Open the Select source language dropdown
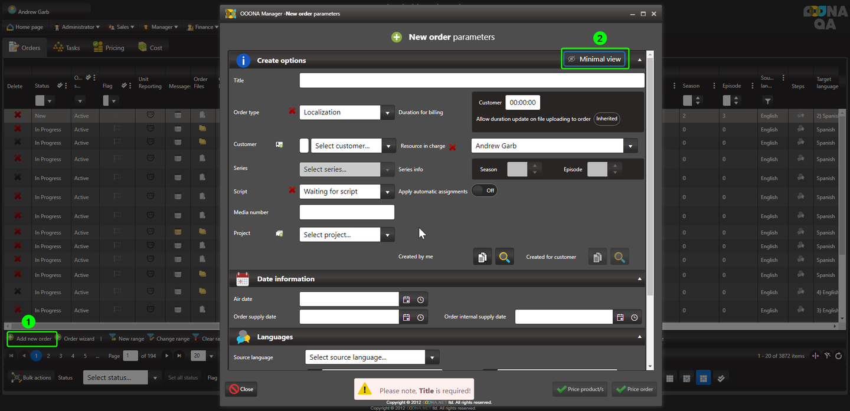Viewport: 850px width, 411px height. [x=432, y=357]
